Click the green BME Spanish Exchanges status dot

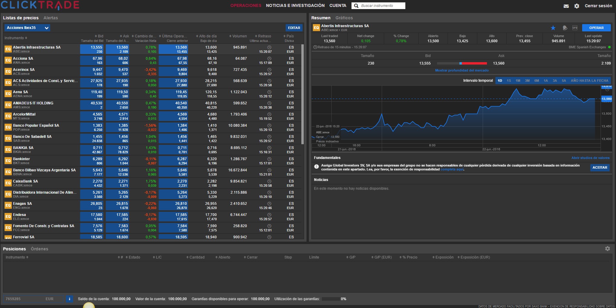609,47
